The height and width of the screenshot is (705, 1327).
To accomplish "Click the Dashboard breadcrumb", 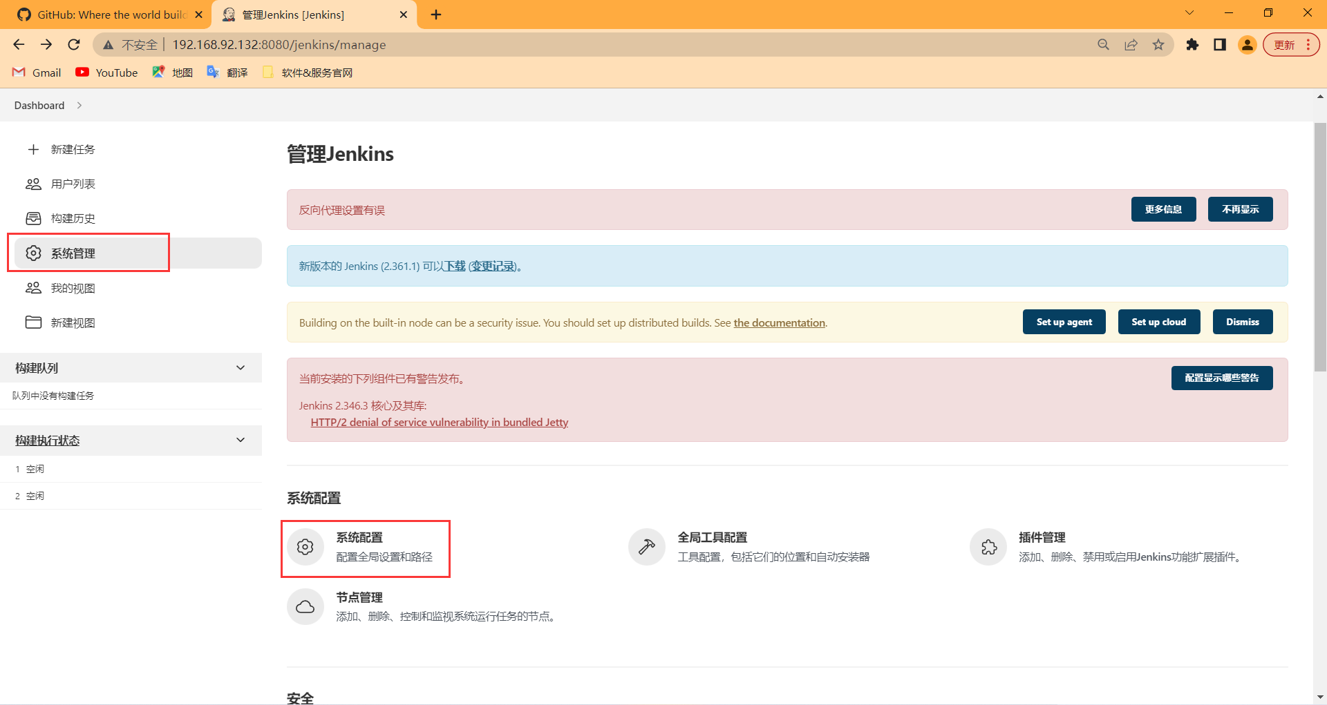I will (39, 106).
